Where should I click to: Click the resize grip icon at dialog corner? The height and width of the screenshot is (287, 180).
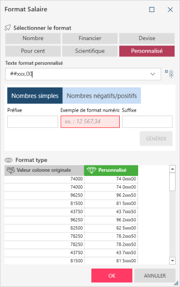(x=176, y=283)
